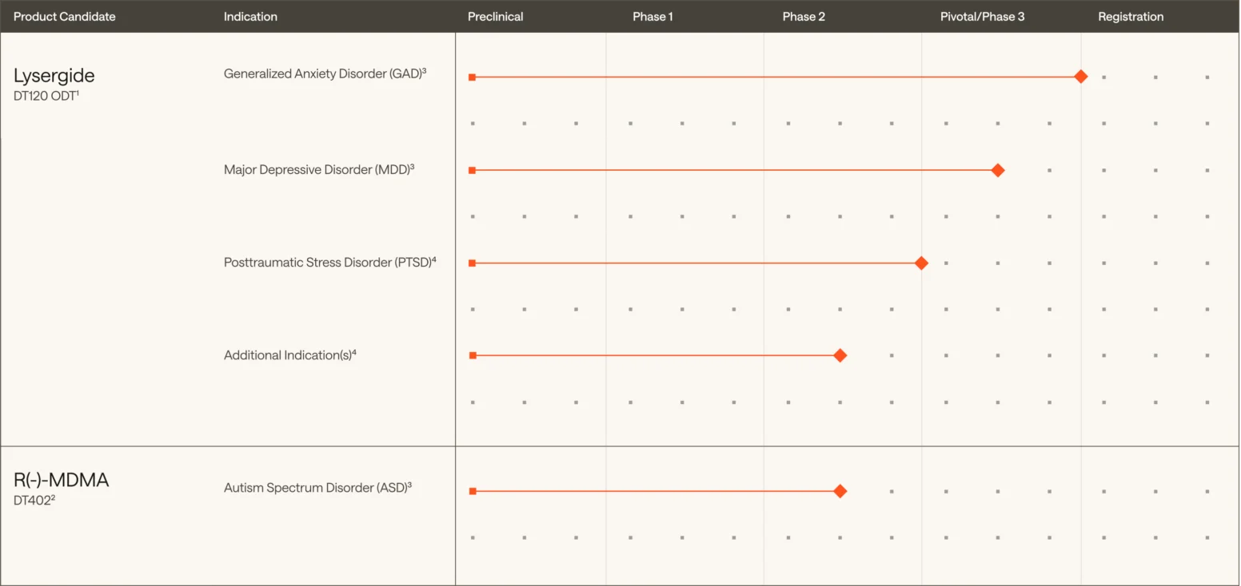The width and height of the screenshot is (1241, 586).
Task: Click the Phase 2 column header
Action: click(x=804, y=17)
